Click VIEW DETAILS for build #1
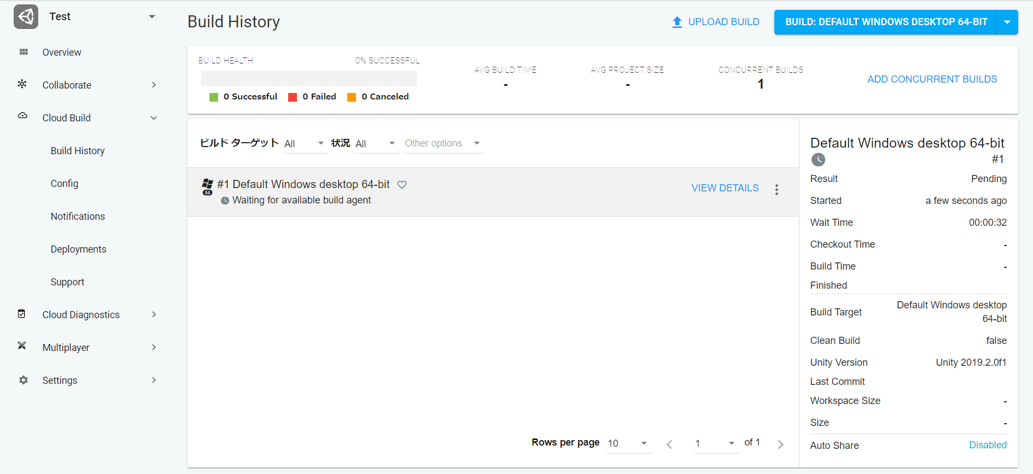Viewport: 1033px width, 474px height. point(725,188)
